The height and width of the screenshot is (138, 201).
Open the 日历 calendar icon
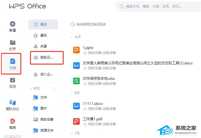point(13,80)
